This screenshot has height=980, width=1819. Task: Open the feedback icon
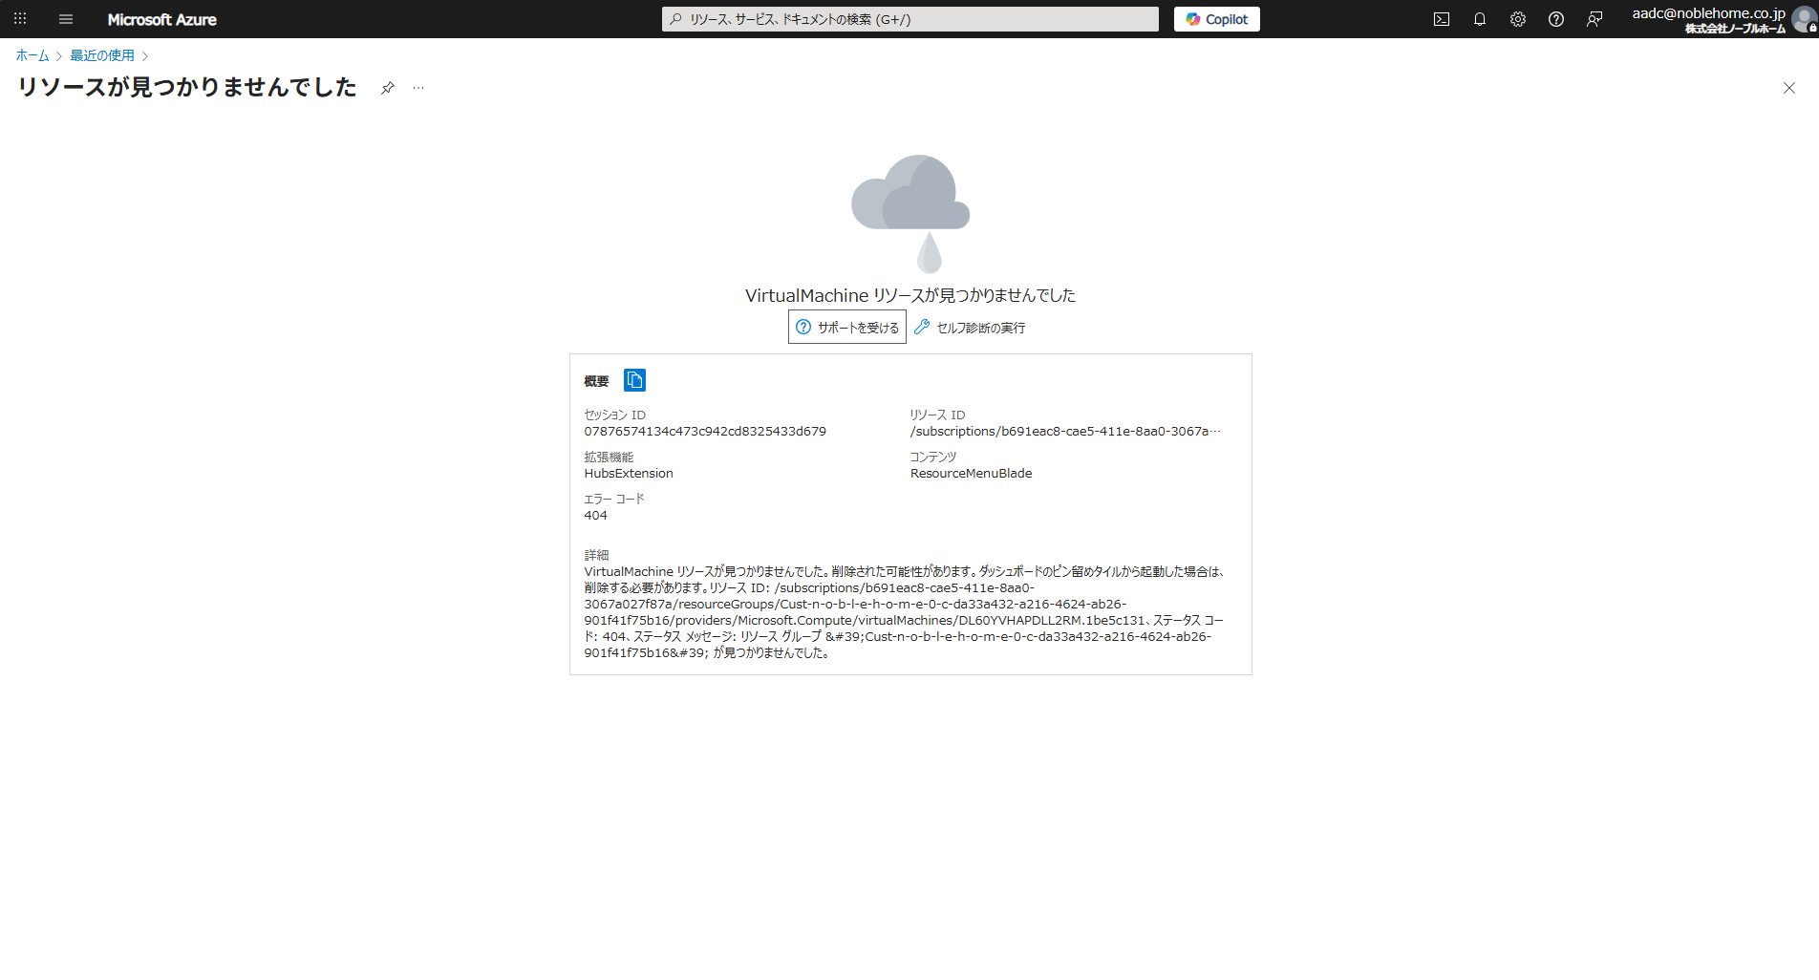click(1594, 19)
